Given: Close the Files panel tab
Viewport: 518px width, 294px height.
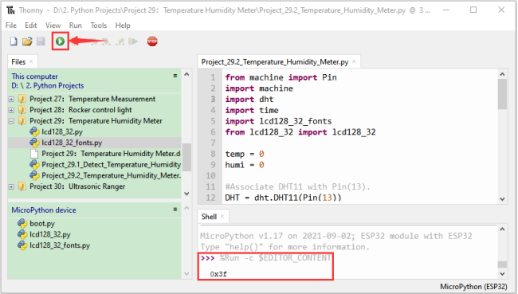Looking at the screenshot, I should (x=31, y=61).
